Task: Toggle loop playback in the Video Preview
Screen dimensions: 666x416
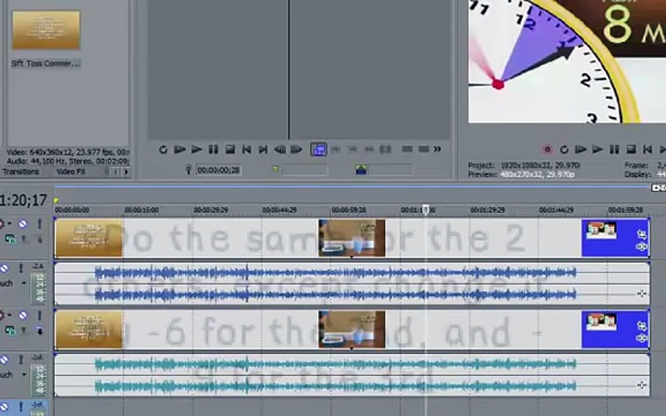Action: coord(564,150)
